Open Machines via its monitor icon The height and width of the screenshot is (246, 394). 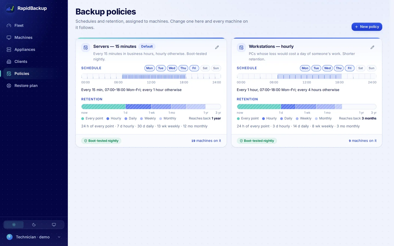pos(9,37)
